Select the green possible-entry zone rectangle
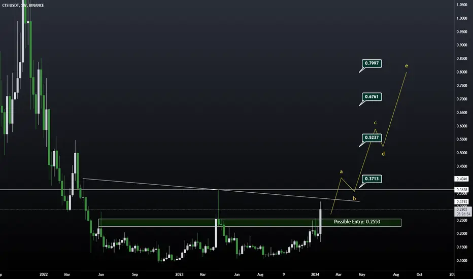Viewport: 473px width, 279px height. pos(250,223)
